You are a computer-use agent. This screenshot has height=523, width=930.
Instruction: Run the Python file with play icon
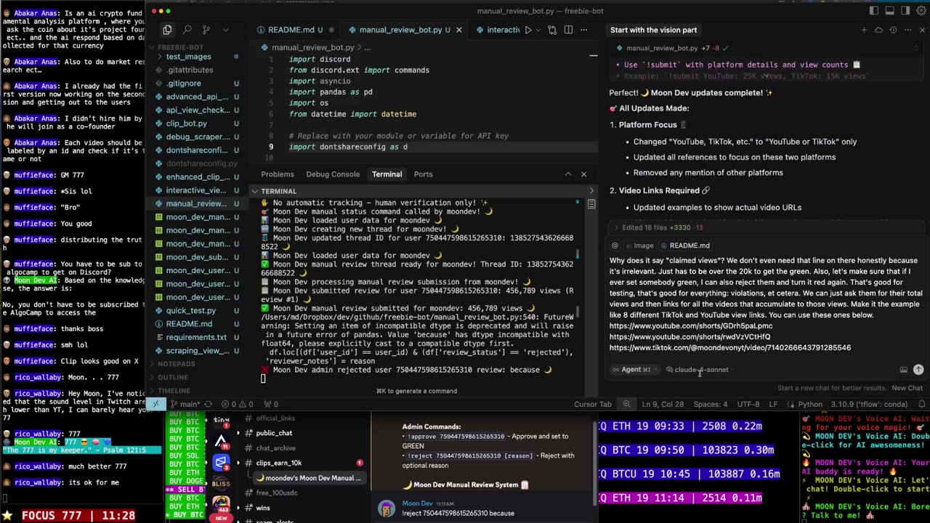528,30
